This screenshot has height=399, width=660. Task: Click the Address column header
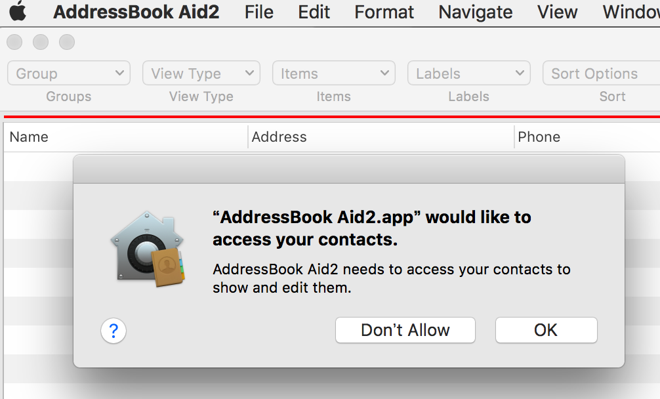point(381,137)
